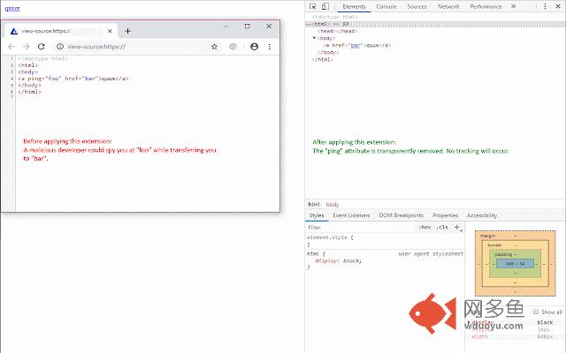Open the profile account icon
566x353 pixels.
click(254, 47)
